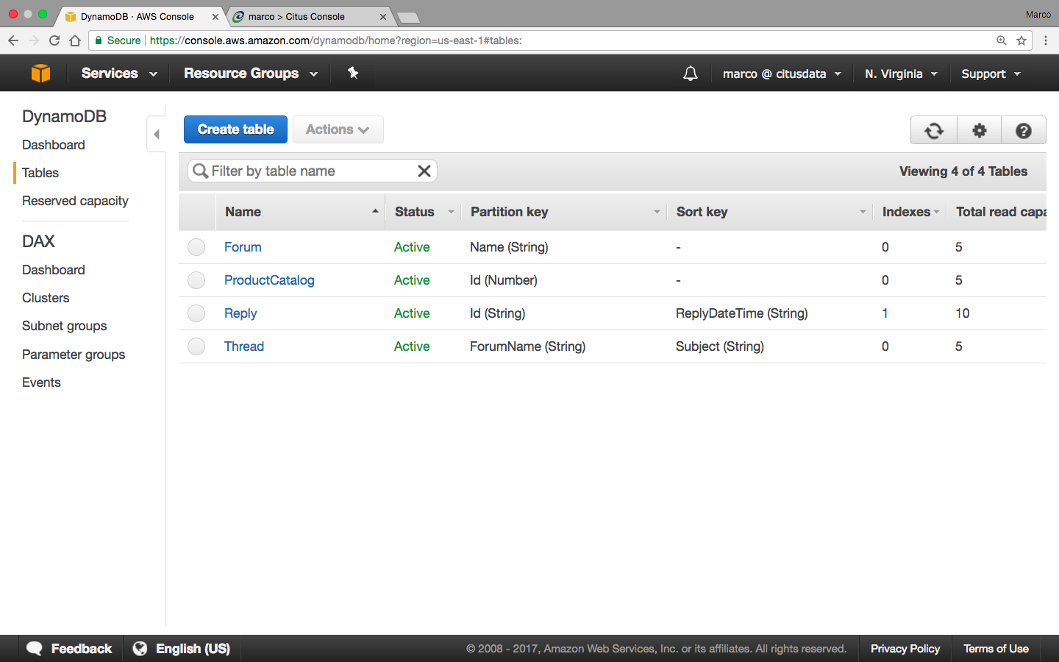Expand the Services dropdown menu
The height and width of the screenshot is (662, 1059).
pyautogui.click(x=119, y=73)
